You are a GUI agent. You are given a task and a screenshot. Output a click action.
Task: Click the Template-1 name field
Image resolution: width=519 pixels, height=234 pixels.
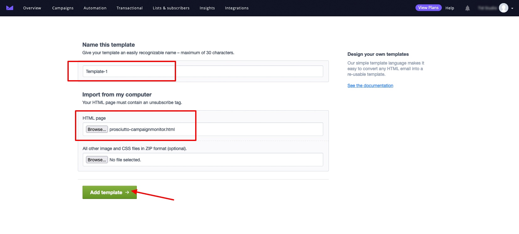coord(203,71)
